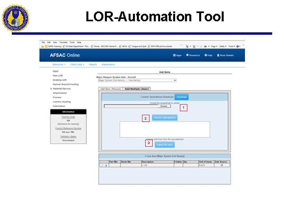
Task: Click the Browse button to choose spreadsheet
Action: point(164,106)
